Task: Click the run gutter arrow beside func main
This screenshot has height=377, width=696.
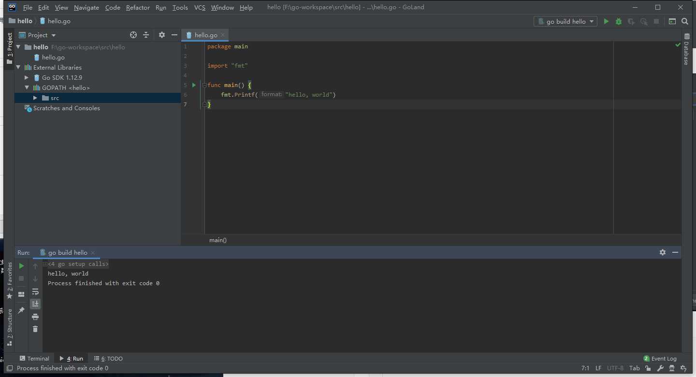Action: [194, 85]
